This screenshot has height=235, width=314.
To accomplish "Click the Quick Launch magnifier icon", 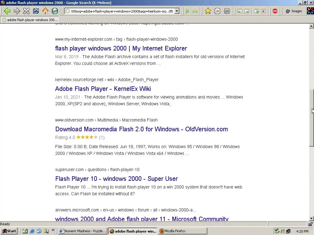I will click(46, 231).
